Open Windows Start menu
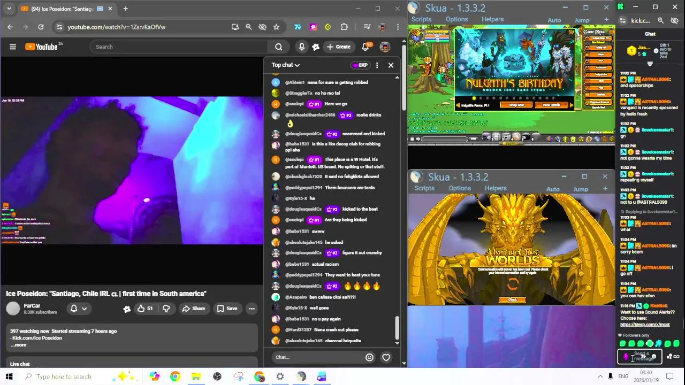 coord(9,377)
